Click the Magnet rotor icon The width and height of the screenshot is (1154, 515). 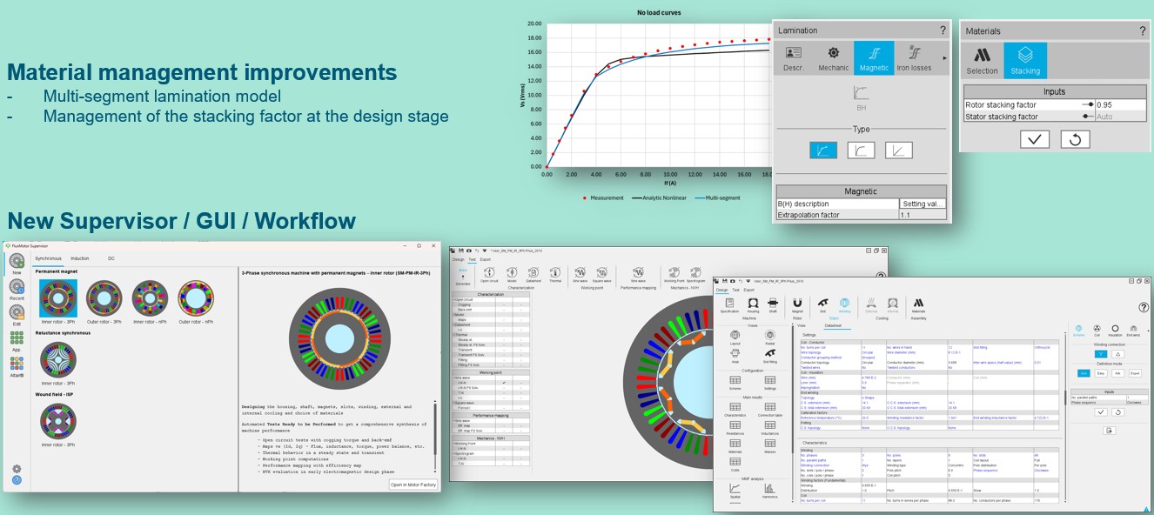point(797,306)
